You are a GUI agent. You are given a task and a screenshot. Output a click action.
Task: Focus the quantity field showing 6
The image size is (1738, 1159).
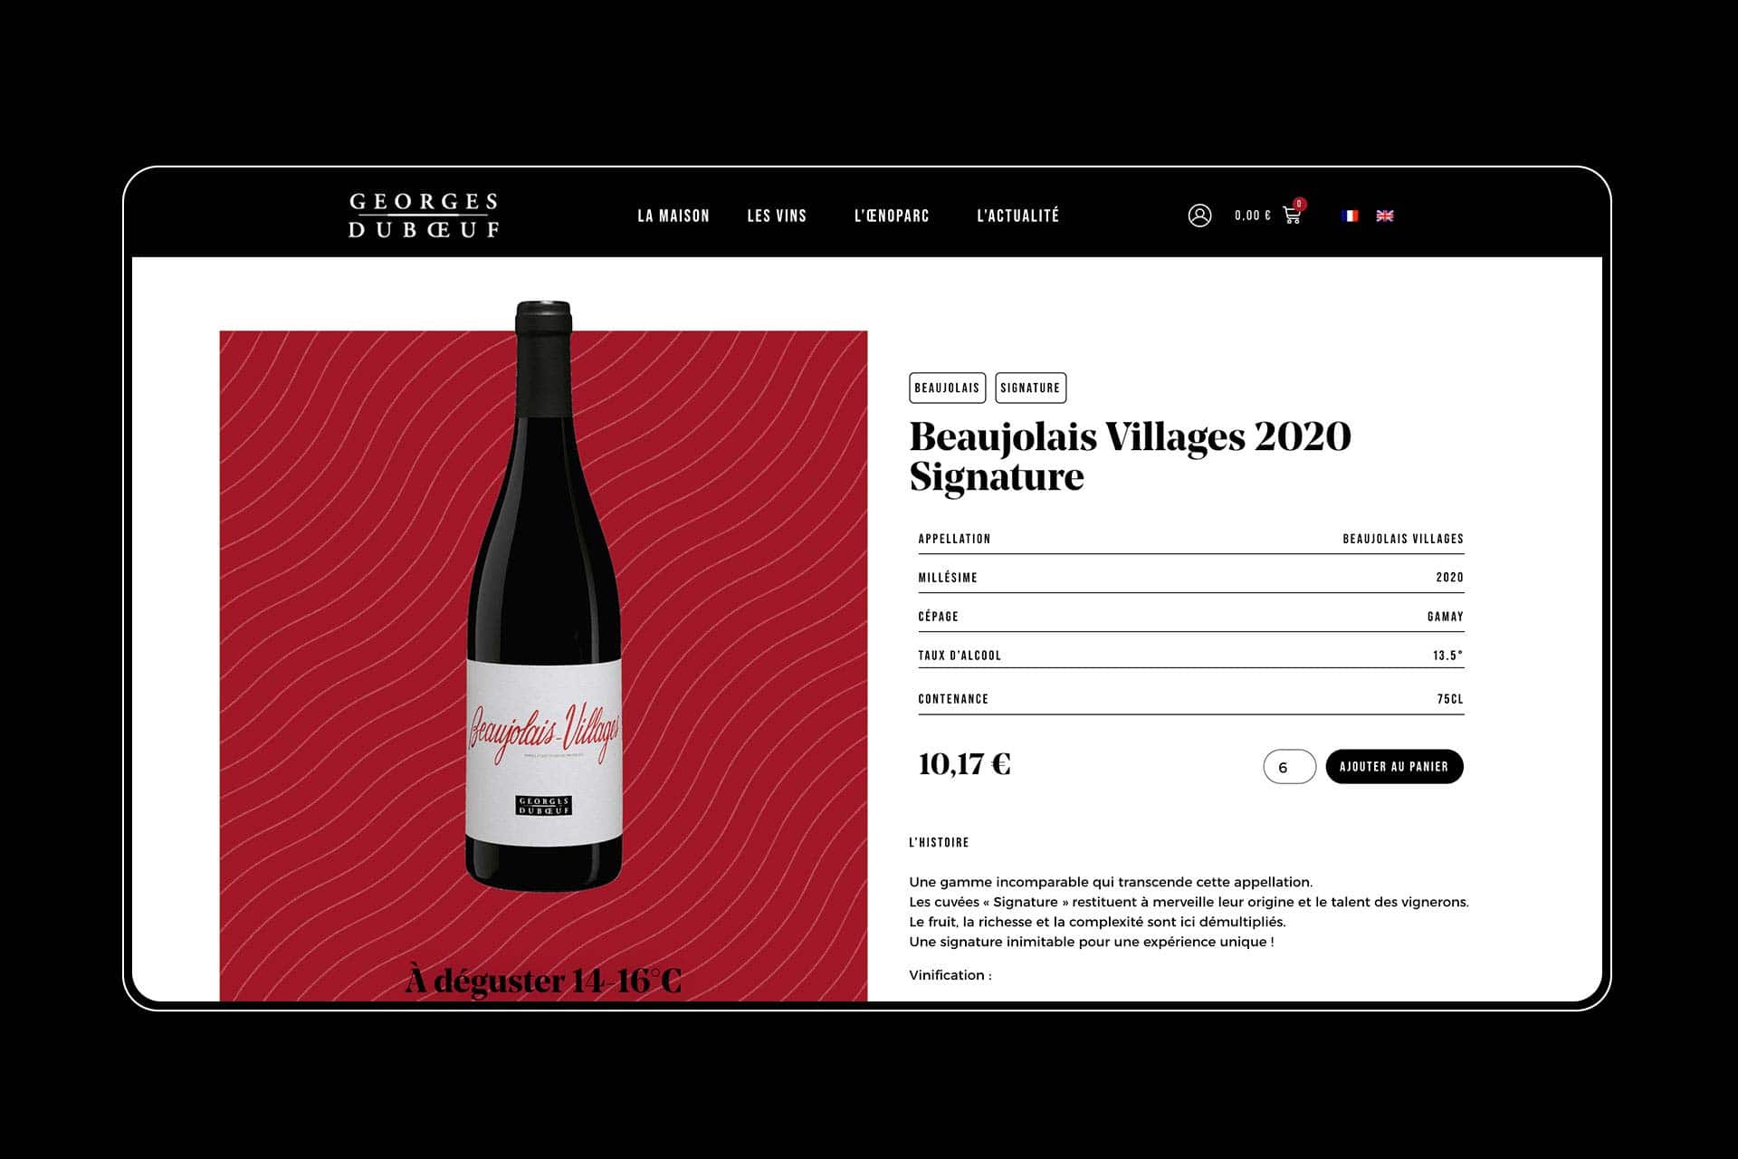[x=1289, y=767]
